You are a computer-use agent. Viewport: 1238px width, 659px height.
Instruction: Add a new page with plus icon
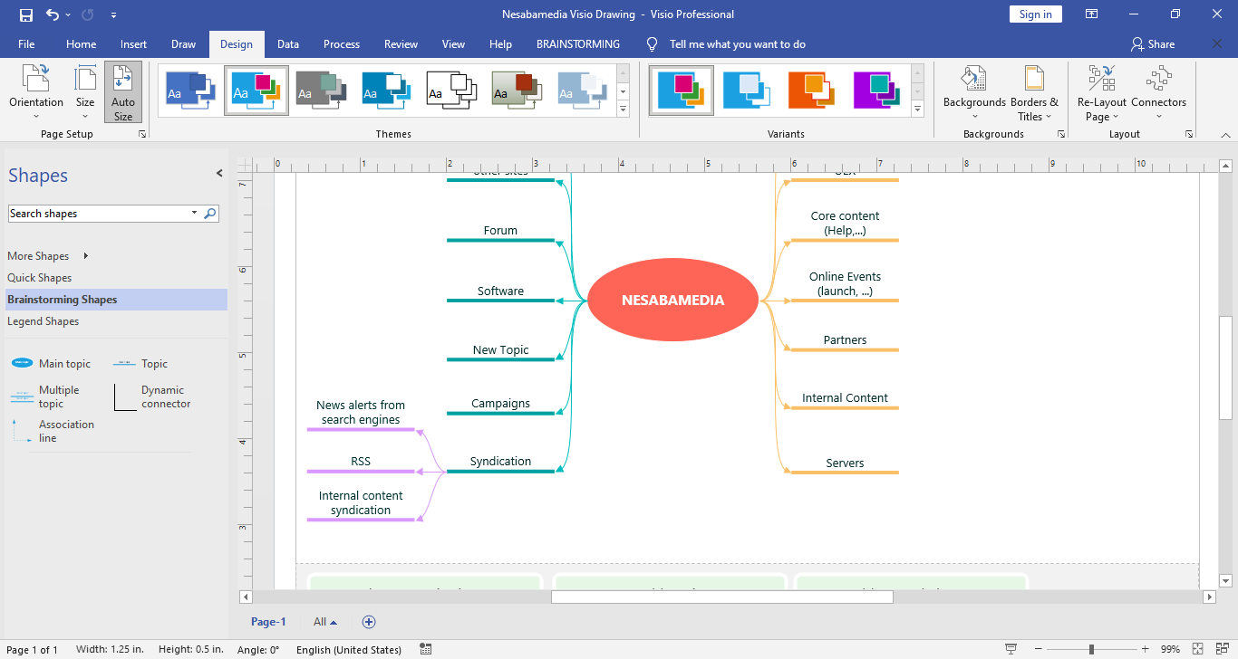[x=369, y=622]
